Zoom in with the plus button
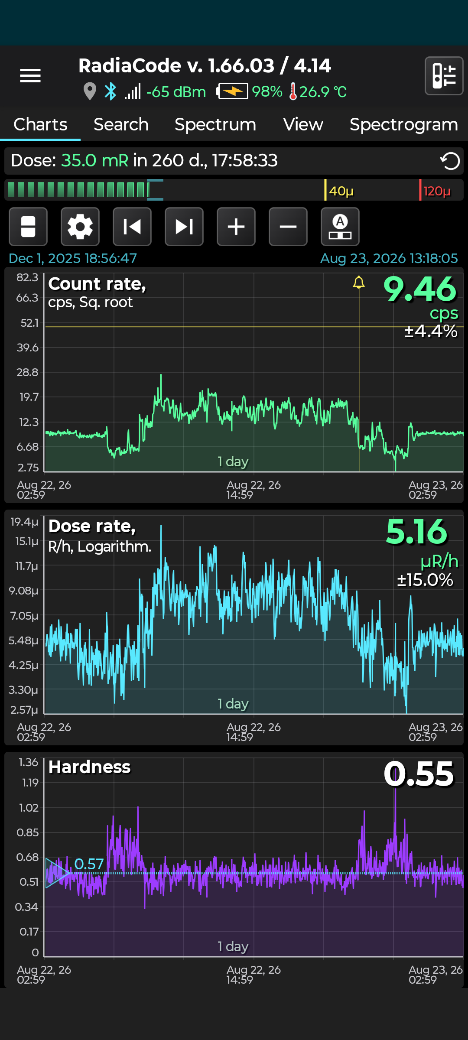 (x=236, y=227)
